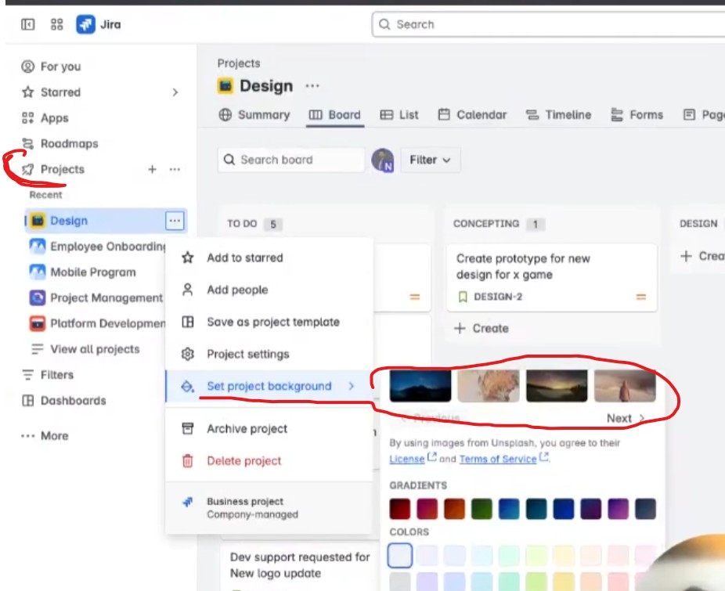The height and width of the screenshot is (591, 725).
Task: Select Add to starred menu item
Action: [x=269, y=258]
